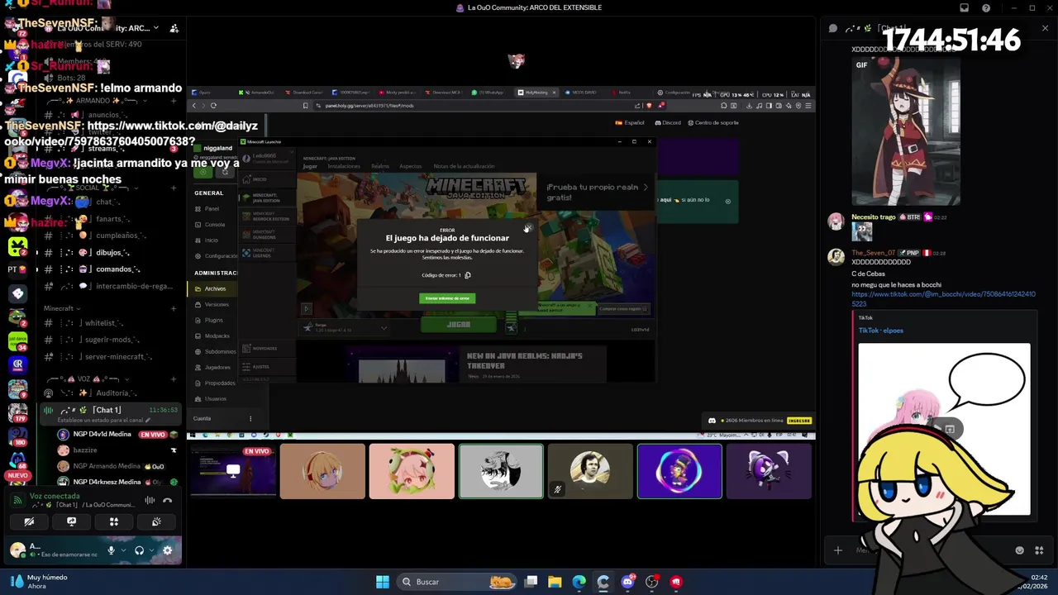Close the Minecraft error dialog

coord(527,229)
